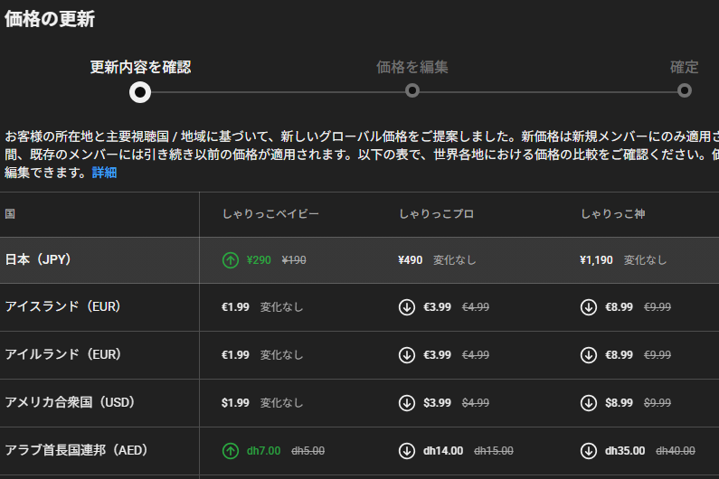Click the 価格の更新 page heading

[50, 19]
